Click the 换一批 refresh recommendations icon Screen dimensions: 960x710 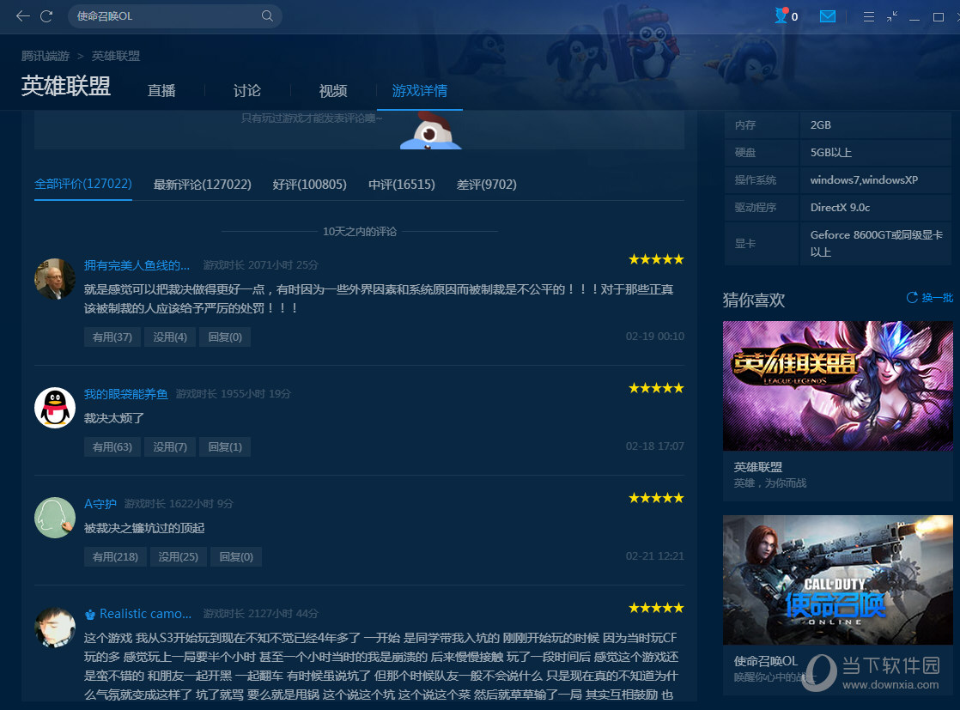click(912, 298)
